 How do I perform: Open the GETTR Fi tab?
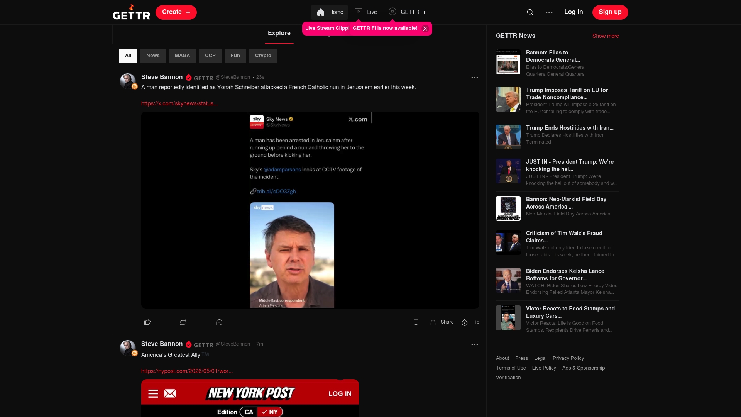coord(407,12)
